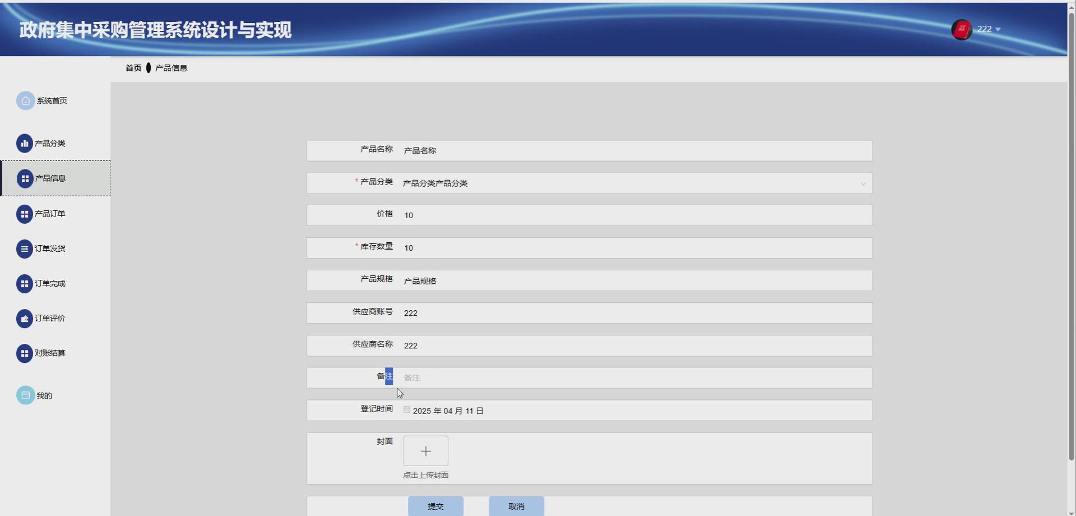Focus the 产品名称 input field
Viewport: 1076px width, 516px height.
click(x=635, y=151)
